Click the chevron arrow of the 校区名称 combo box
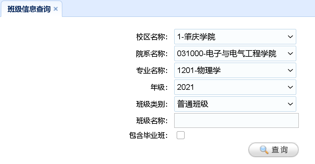 pyautogui.click(x=290, y=37)
